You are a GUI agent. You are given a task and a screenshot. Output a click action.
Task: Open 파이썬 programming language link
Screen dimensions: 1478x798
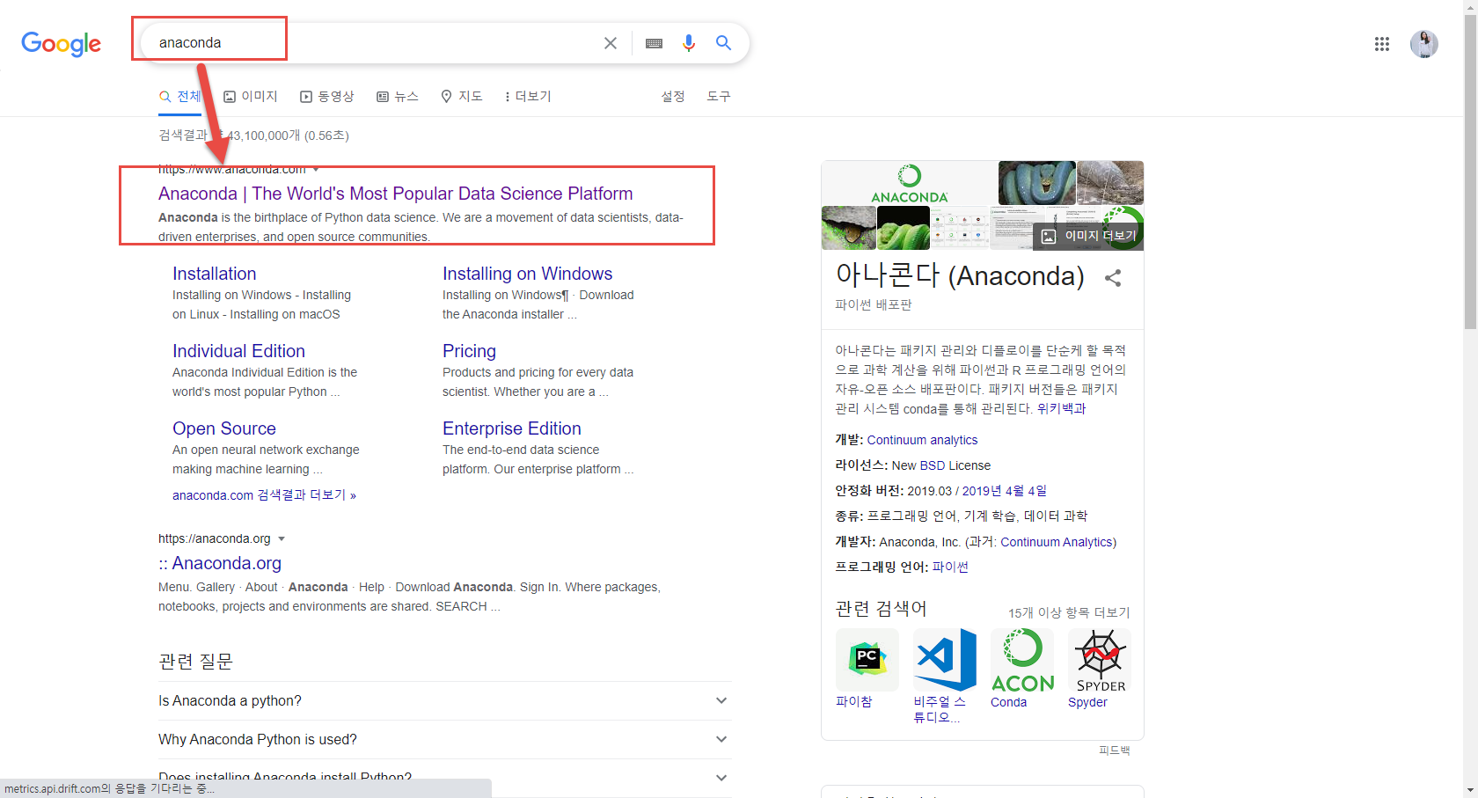click(950, 567)
